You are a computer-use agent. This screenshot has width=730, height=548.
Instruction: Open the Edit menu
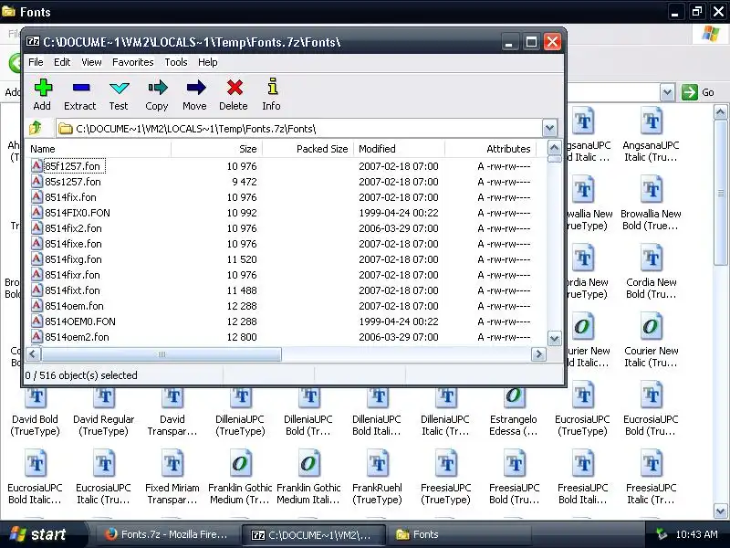[62, 62]
